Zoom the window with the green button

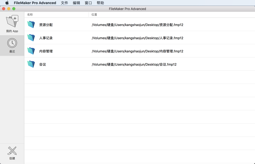14,9
